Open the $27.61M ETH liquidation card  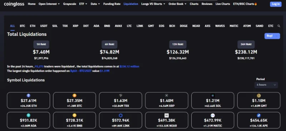29,100
